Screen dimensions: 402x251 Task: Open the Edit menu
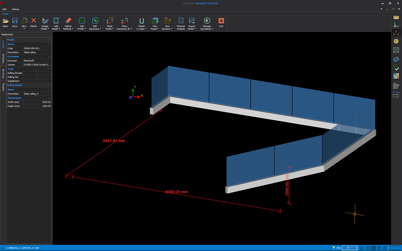[4, 9]
